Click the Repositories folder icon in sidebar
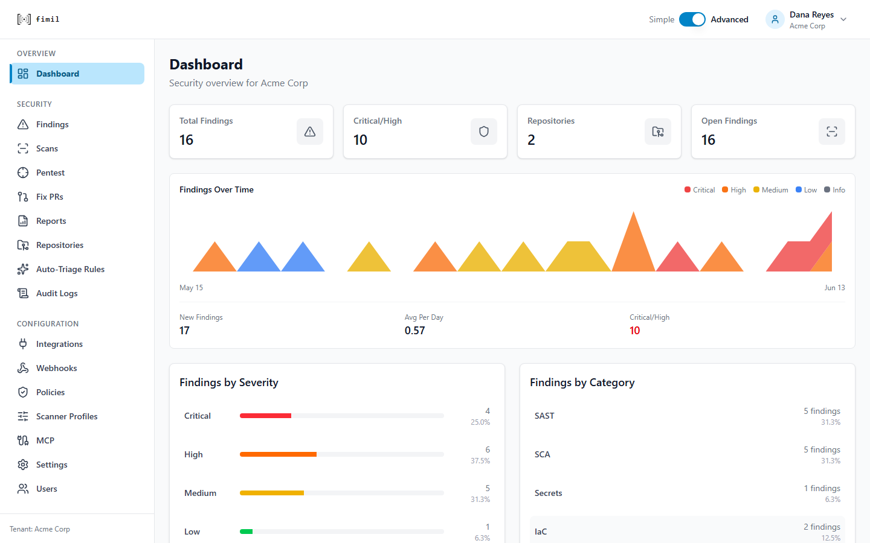Screen dimensions: 870x543 (23, 245)
